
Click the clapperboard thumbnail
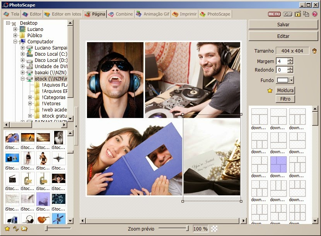[x=12, y=179]
